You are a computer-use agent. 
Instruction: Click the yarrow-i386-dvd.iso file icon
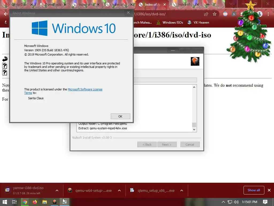click(x=8, y=190)
